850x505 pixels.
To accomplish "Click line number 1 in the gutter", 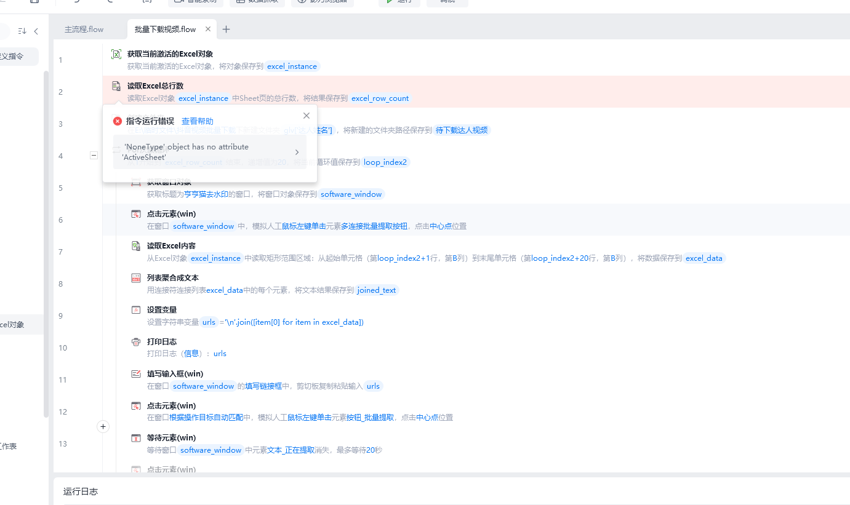I will coord(60,60).
